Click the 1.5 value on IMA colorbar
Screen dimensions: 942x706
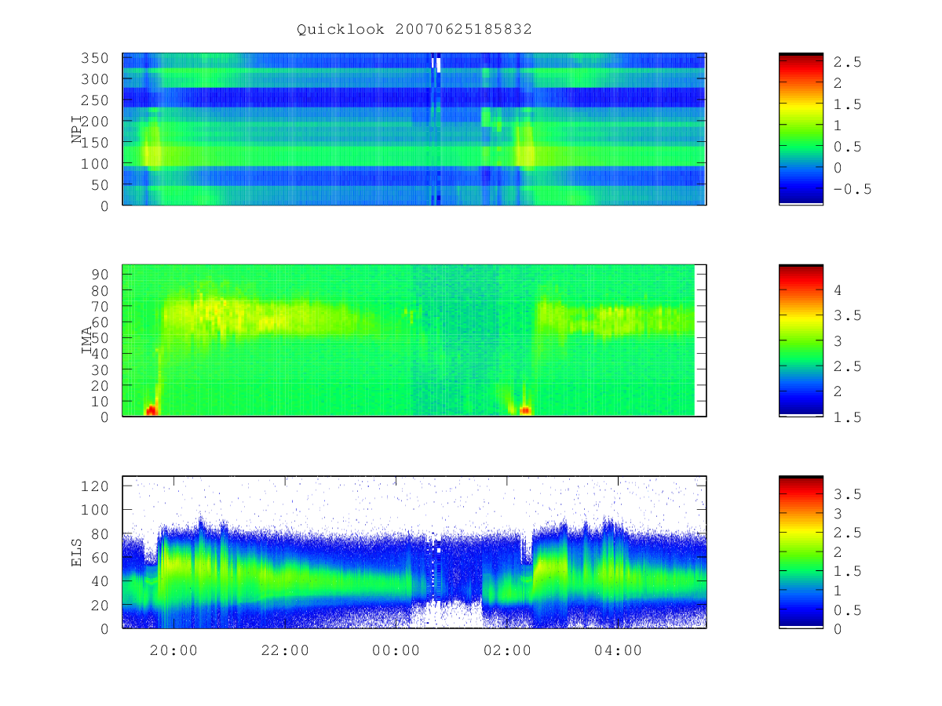point(848,417)
